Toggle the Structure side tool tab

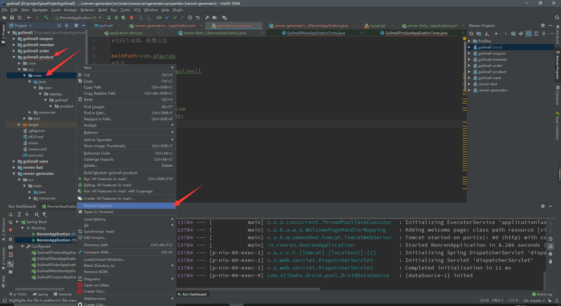[x=3, y=229]
